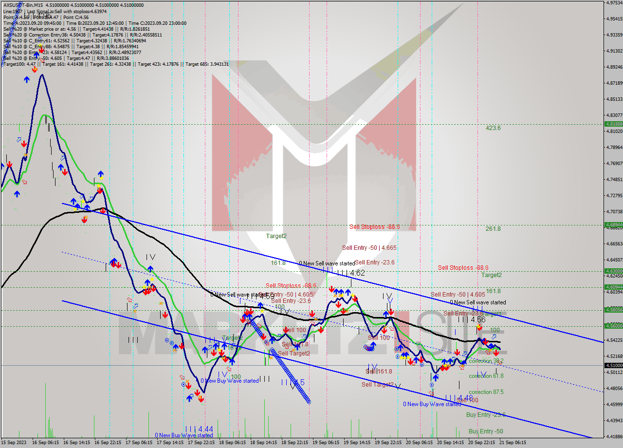Click the '18 Sep 22:15' time label
The width and height of the screenshot is (623, 448).
[295, 443]
